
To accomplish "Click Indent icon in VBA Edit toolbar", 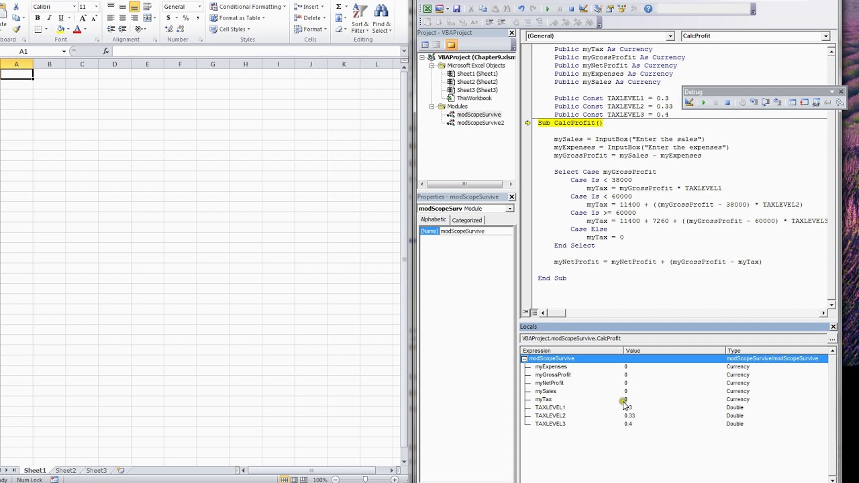I will (x=489, y=22).
